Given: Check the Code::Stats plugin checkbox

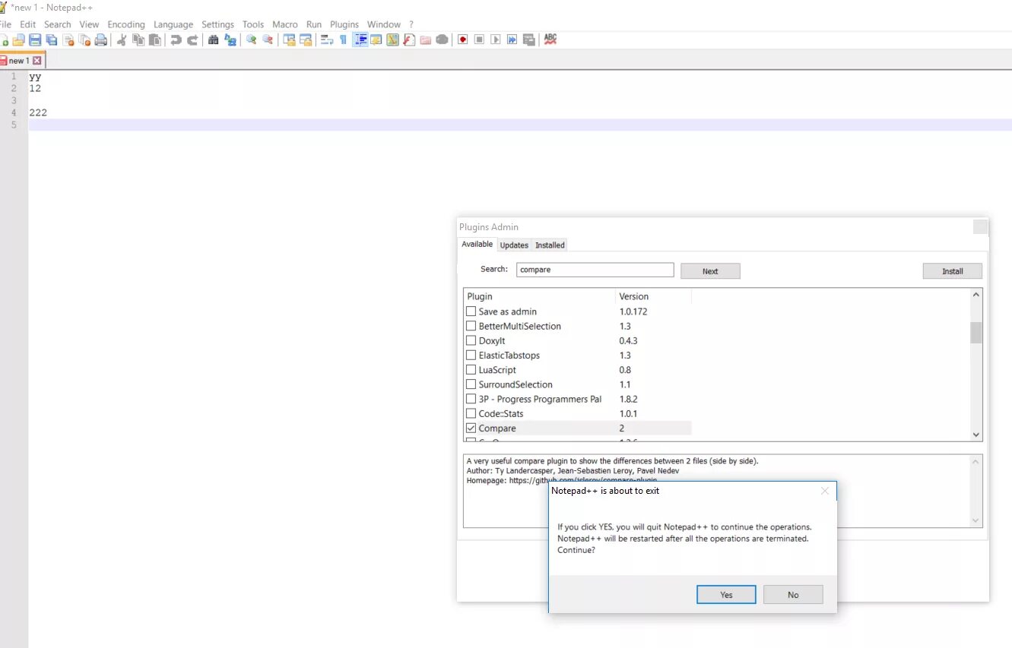Looking at the screenshot, I should pos(471,413).
